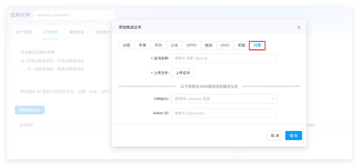The image size is (359, 166).
Task: Select the 鸿蒙 certificate tab
Action: [x=257, y=45]
